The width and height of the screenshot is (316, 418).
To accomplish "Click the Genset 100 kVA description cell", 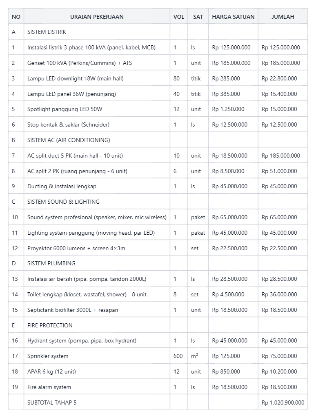I will pos(97,63).
